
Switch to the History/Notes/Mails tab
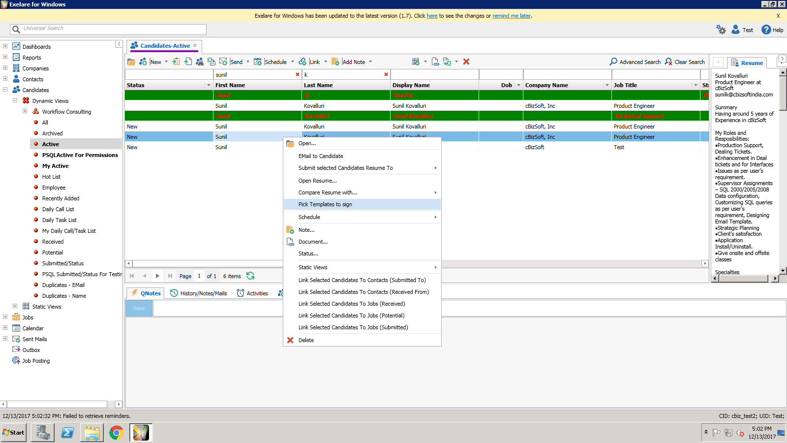[x=199, y=293]
